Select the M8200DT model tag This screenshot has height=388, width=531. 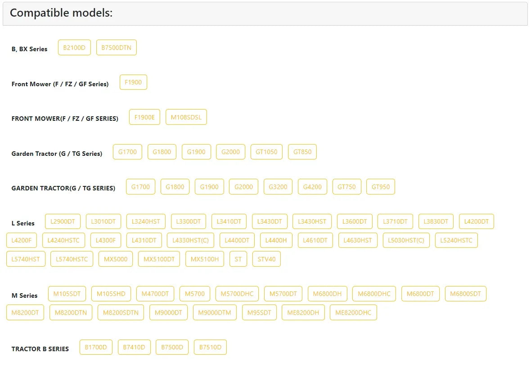click(25, 313)
